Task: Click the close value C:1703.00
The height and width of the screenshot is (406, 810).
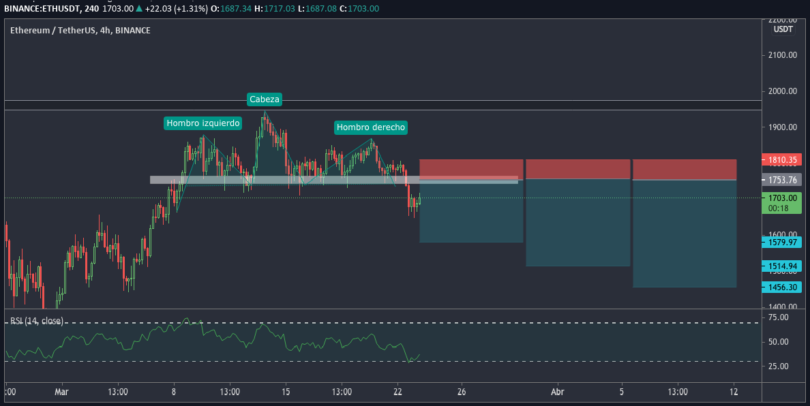Action: pyautogui.click(x=359, y=9)
